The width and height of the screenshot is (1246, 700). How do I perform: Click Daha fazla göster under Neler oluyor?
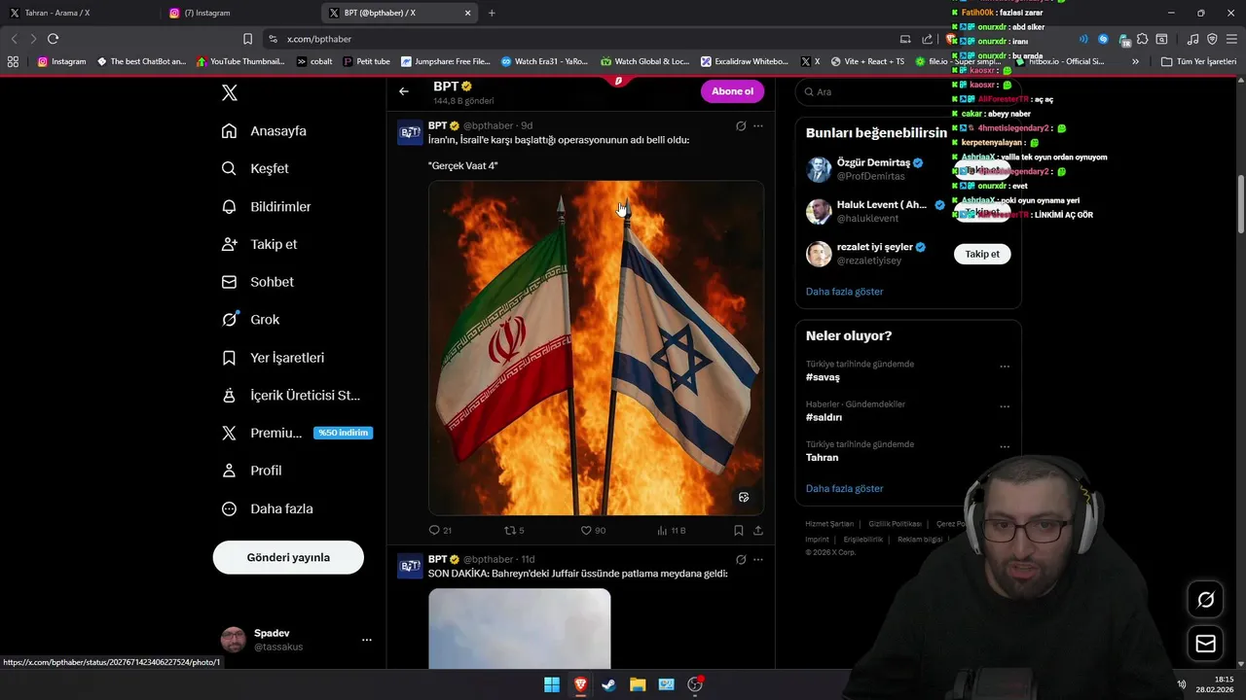844,488
